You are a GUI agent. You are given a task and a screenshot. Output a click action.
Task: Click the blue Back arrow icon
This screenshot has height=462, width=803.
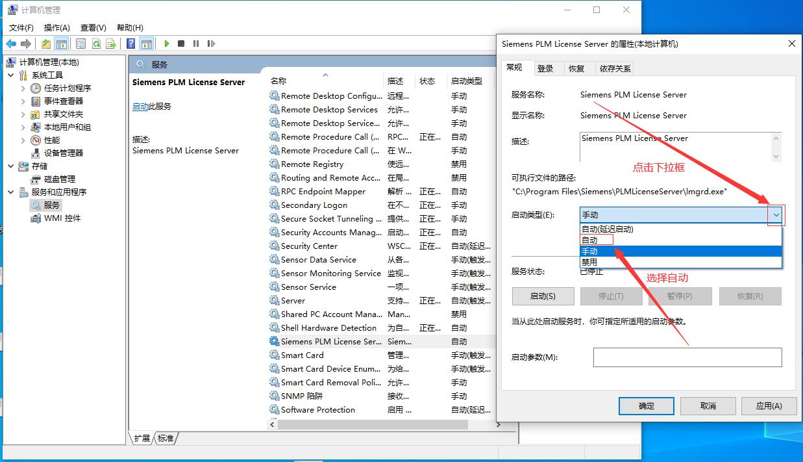pos(11,44)
